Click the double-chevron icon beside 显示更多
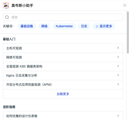The width and height of the screenshot is (129, 120). (97, 26)
